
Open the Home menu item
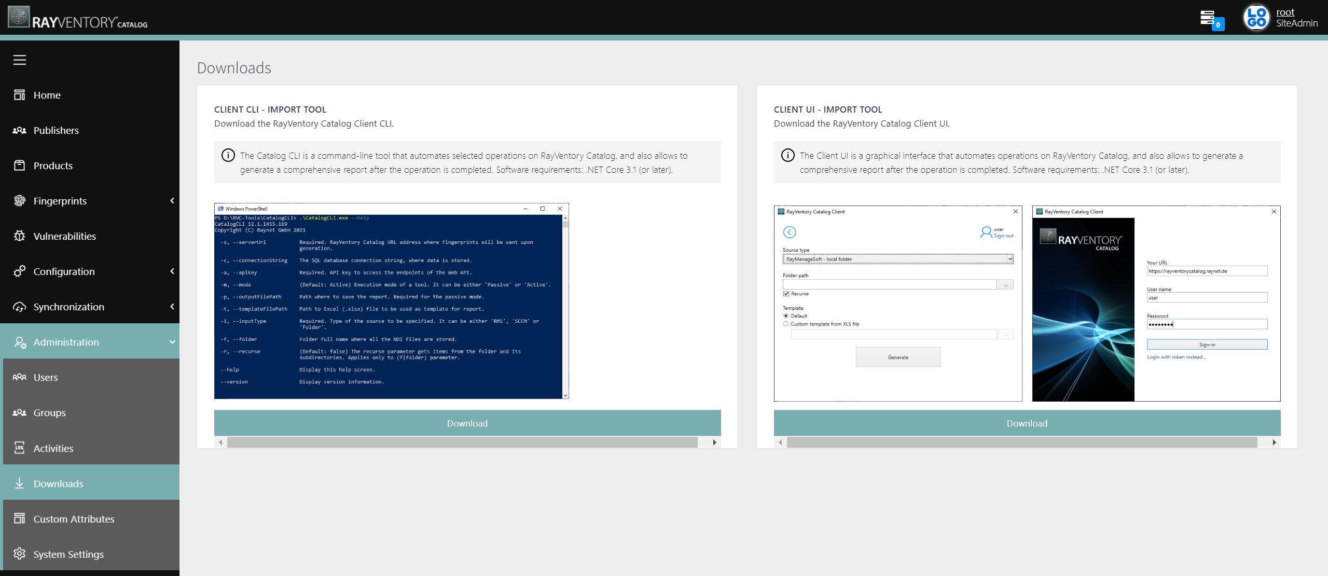[90, 95]
